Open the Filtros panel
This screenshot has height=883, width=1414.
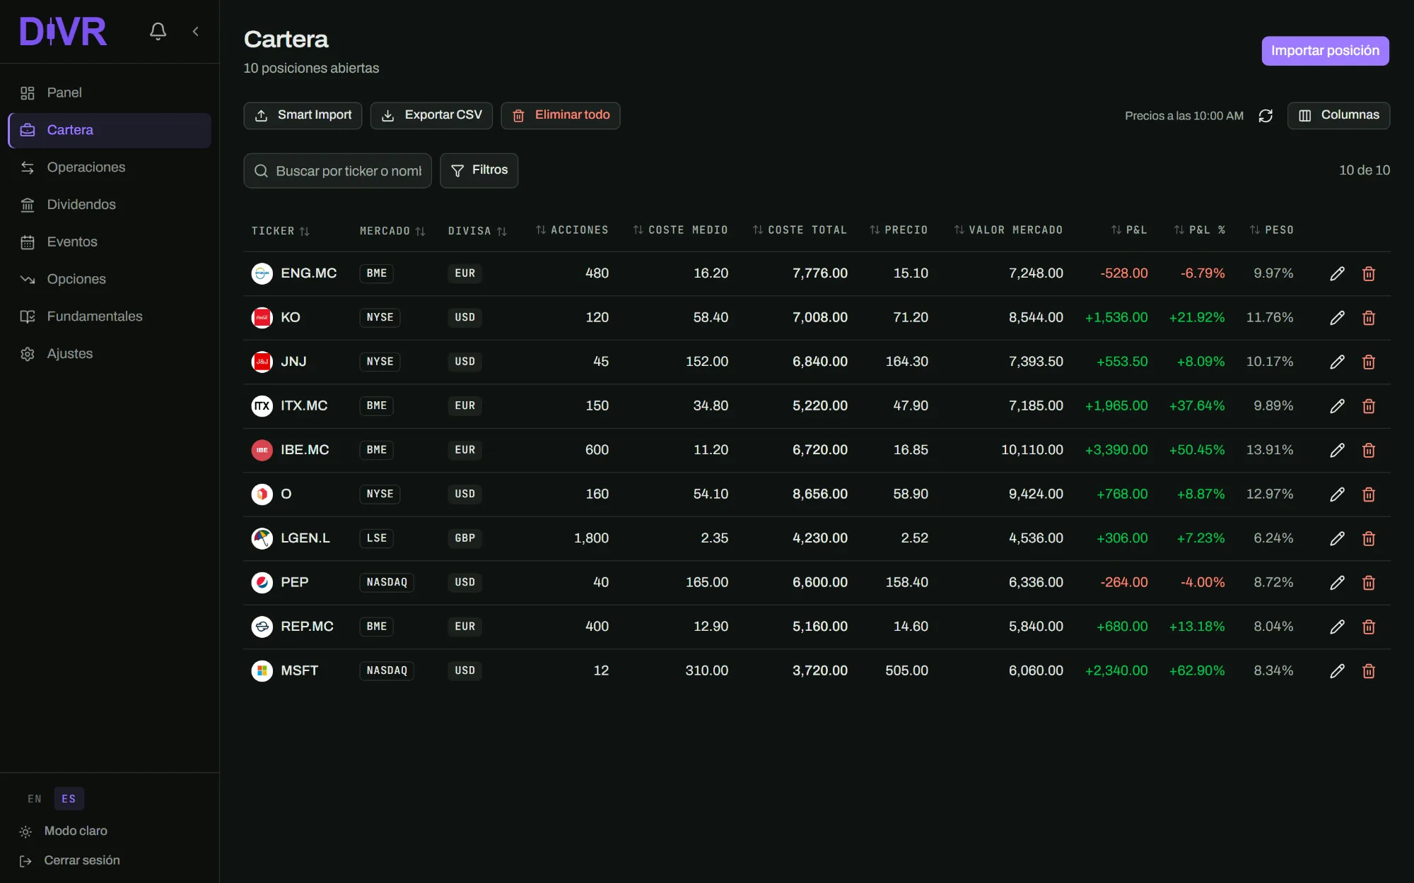(479, 170)
